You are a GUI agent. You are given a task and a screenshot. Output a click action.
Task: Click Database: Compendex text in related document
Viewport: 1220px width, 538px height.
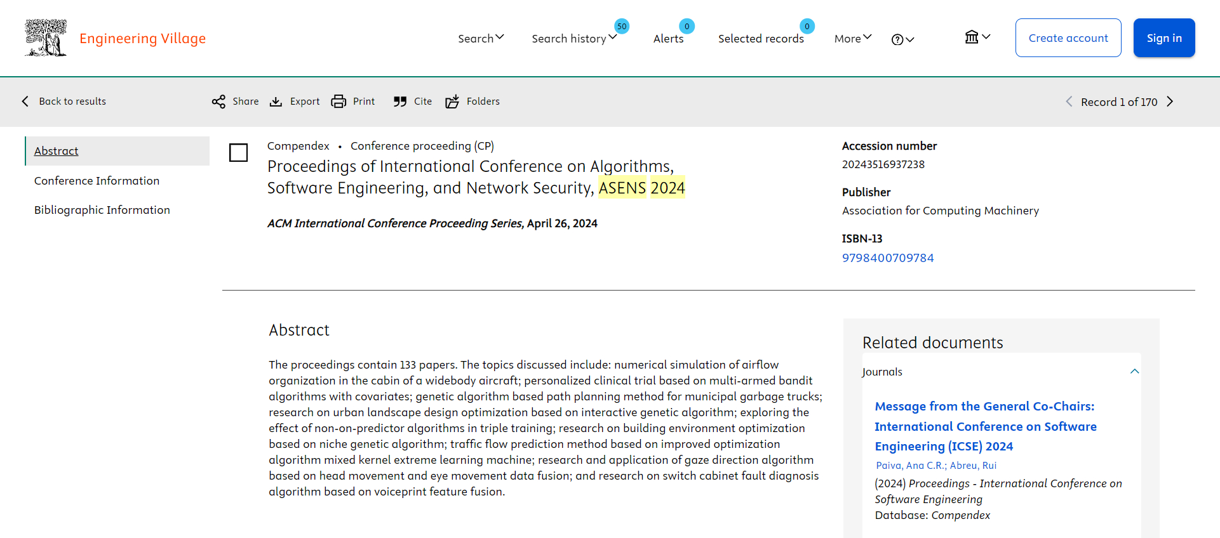932,515
